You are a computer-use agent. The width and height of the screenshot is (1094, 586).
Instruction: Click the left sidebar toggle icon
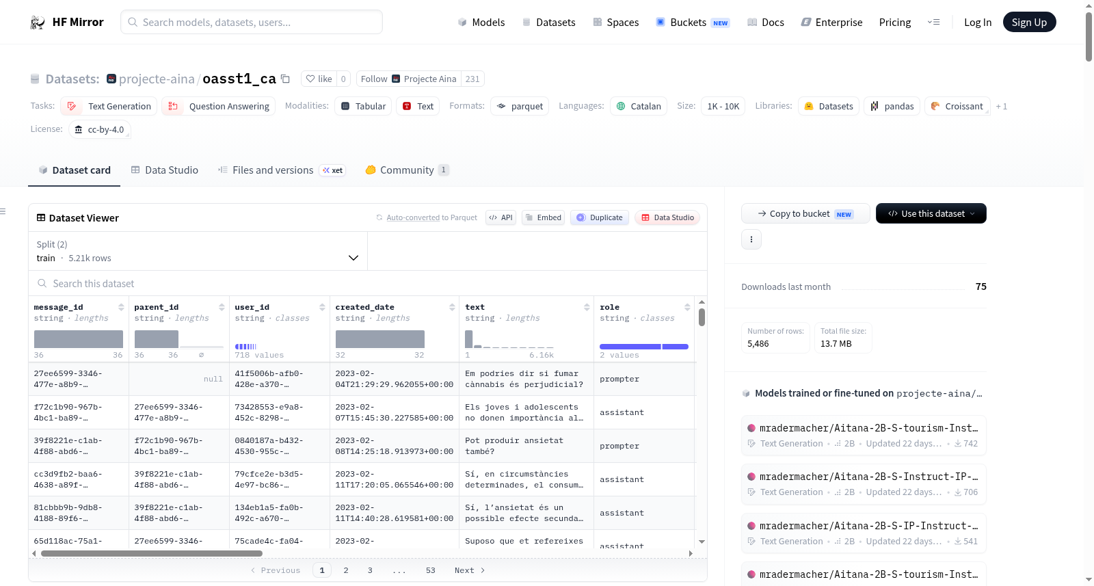click(x=3, y=211)
